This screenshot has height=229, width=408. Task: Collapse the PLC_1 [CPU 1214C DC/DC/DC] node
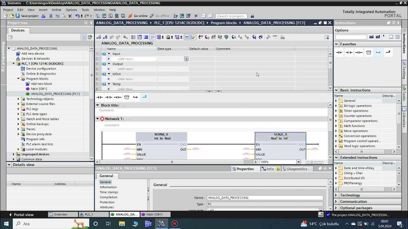coord(14,64)
